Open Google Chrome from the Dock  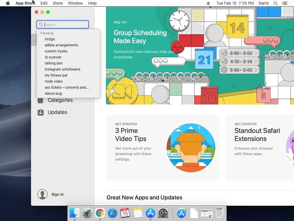[100, 213]
